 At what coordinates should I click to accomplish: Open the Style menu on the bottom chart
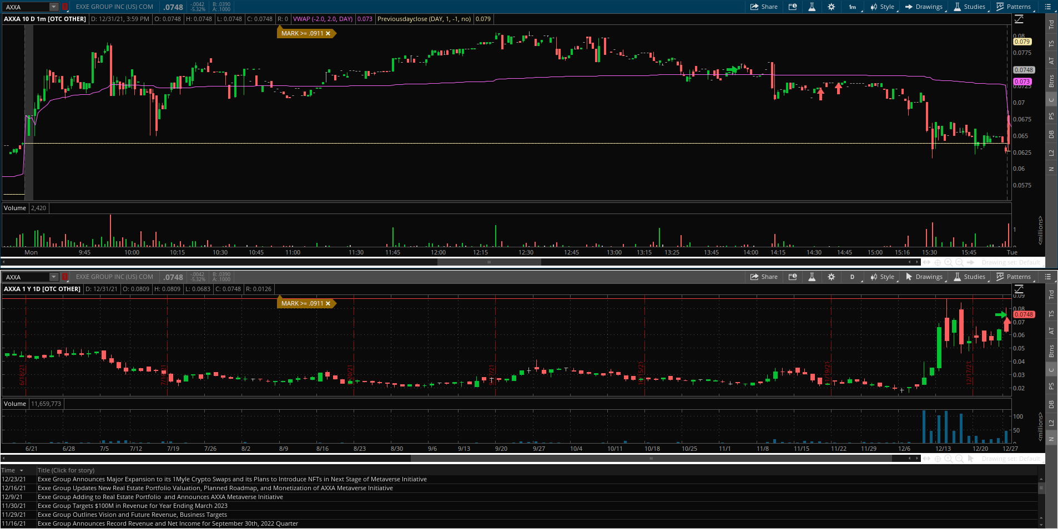tap(883, 277)
